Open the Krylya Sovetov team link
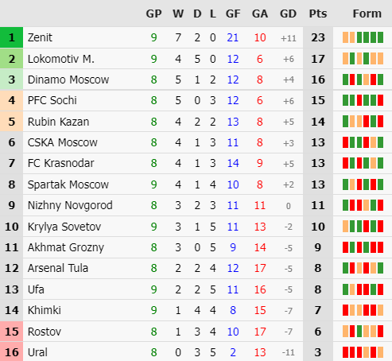Screen dimensions: 392x361 [64, 227]
